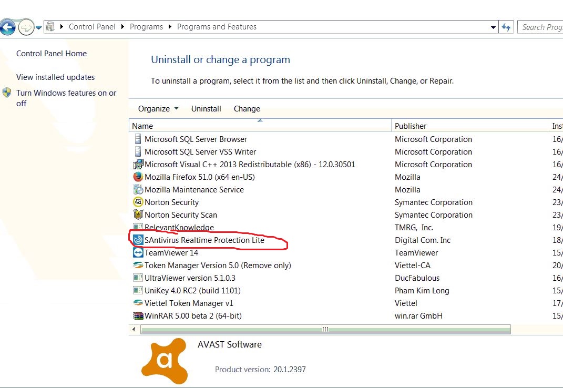The width and height of the screenshot is (563, 388).
Task: Select the row named SAntivirus Realtime Protection Lite
Action: click(346, 240)
